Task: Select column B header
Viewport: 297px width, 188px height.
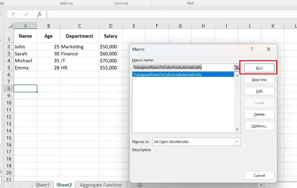Action: point(49,26)
